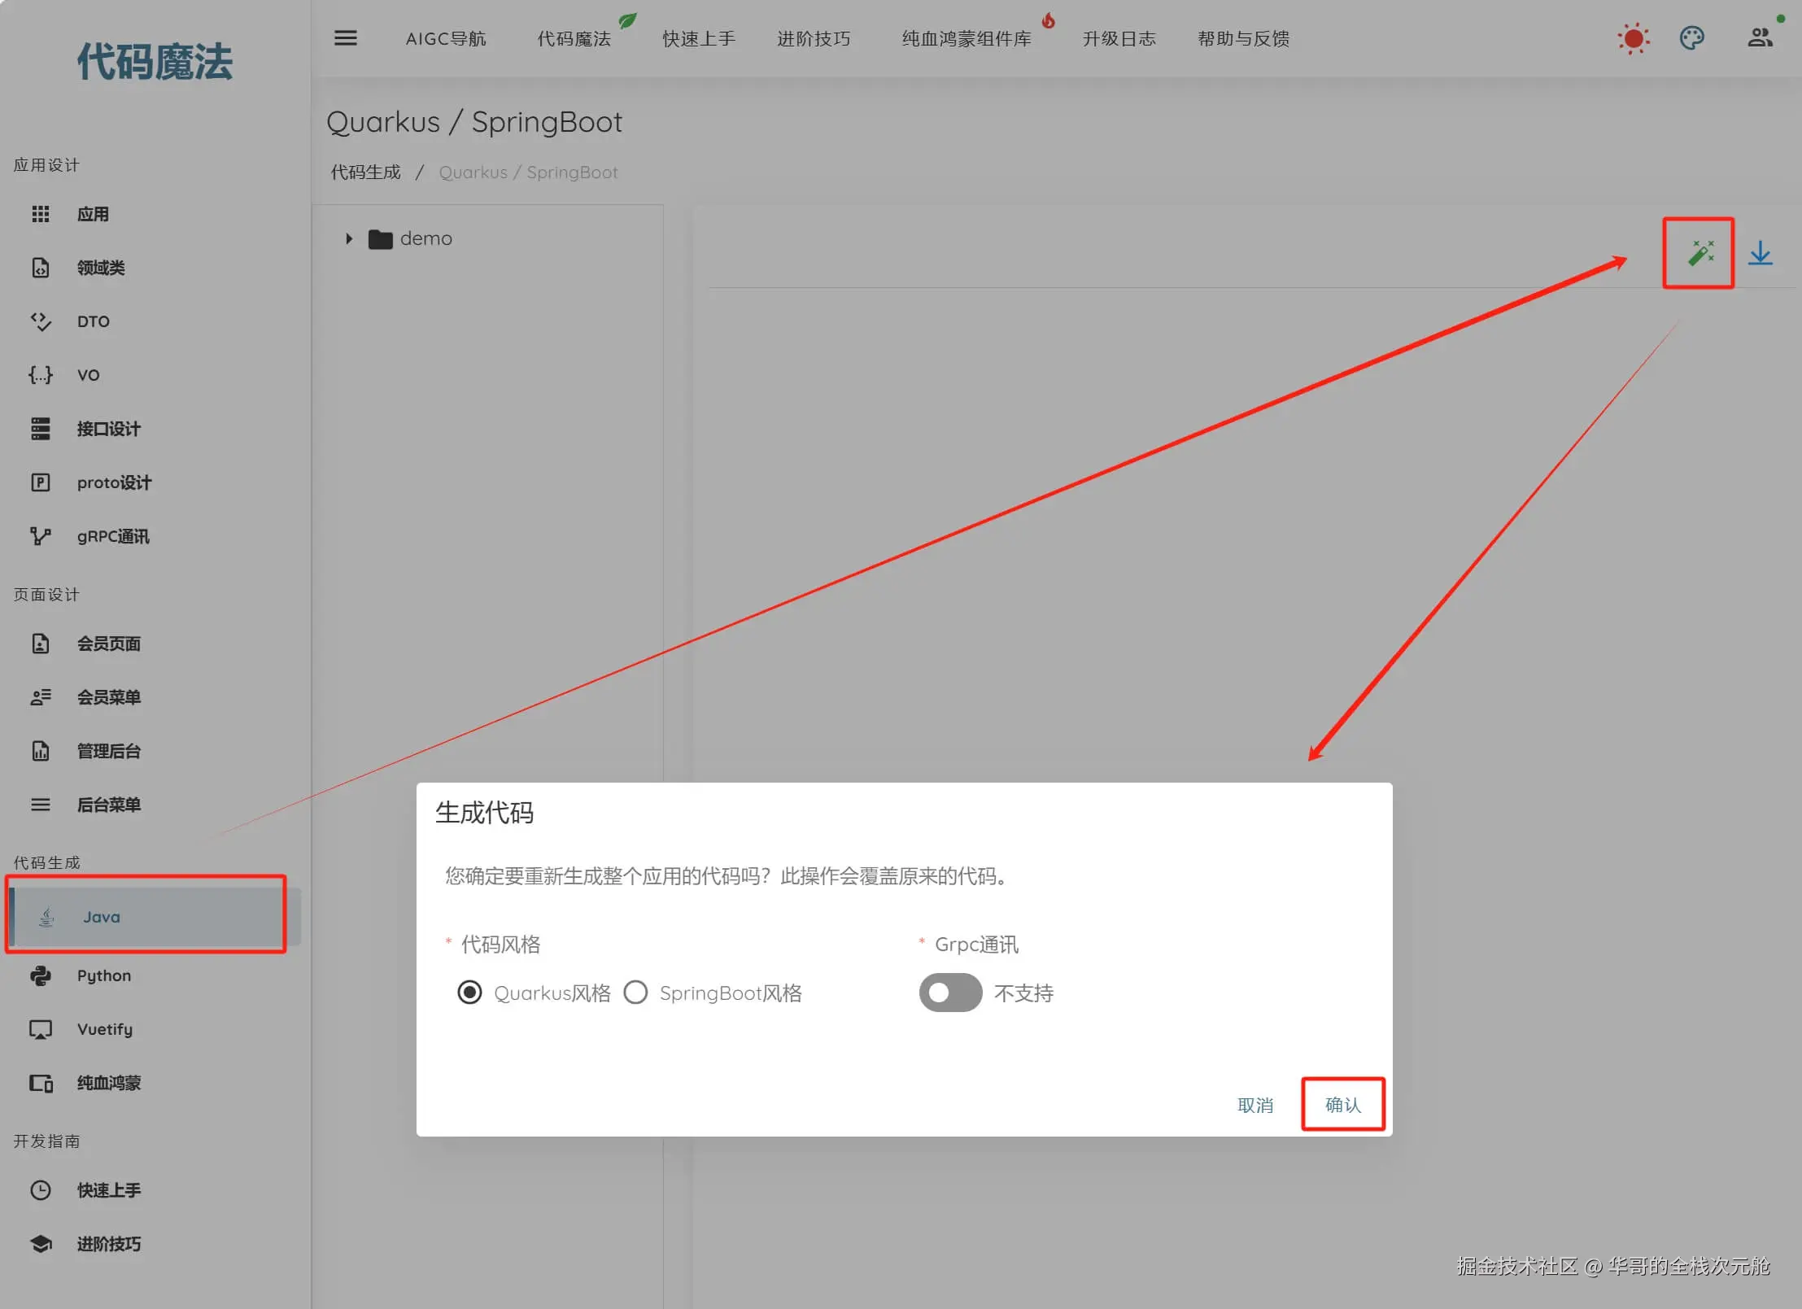Click 代码生成 breadcrumb link
Screen dimensions: 1802x1309
365,172
